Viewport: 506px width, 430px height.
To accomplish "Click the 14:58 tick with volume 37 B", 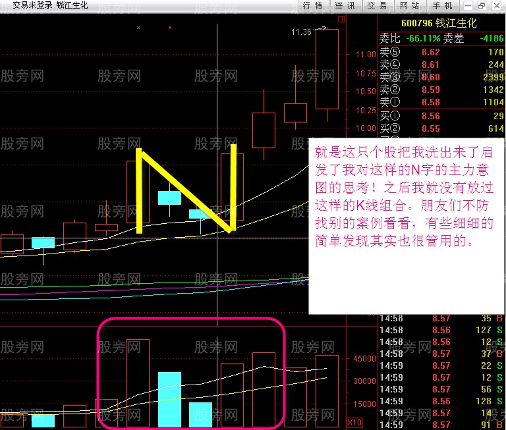I will click(441, 354).
